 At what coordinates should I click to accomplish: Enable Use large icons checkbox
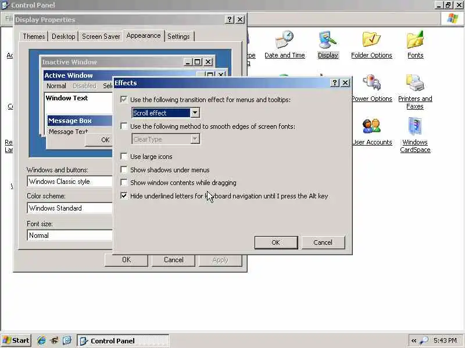pyautogui.click(x=124, y=156)
